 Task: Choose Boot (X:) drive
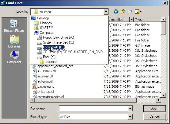49,57
